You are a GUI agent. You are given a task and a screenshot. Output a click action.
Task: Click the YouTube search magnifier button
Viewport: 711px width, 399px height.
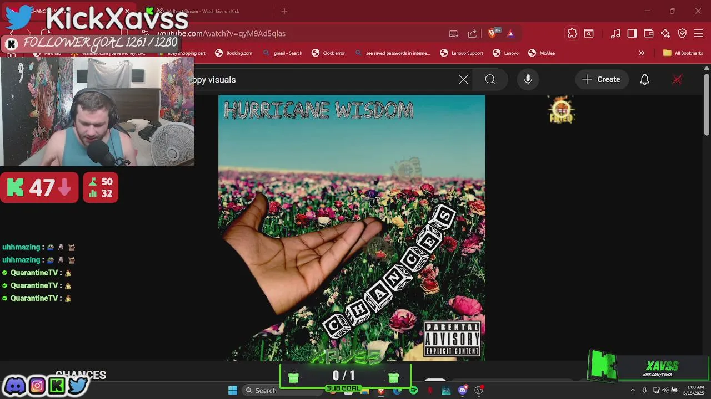490,80
